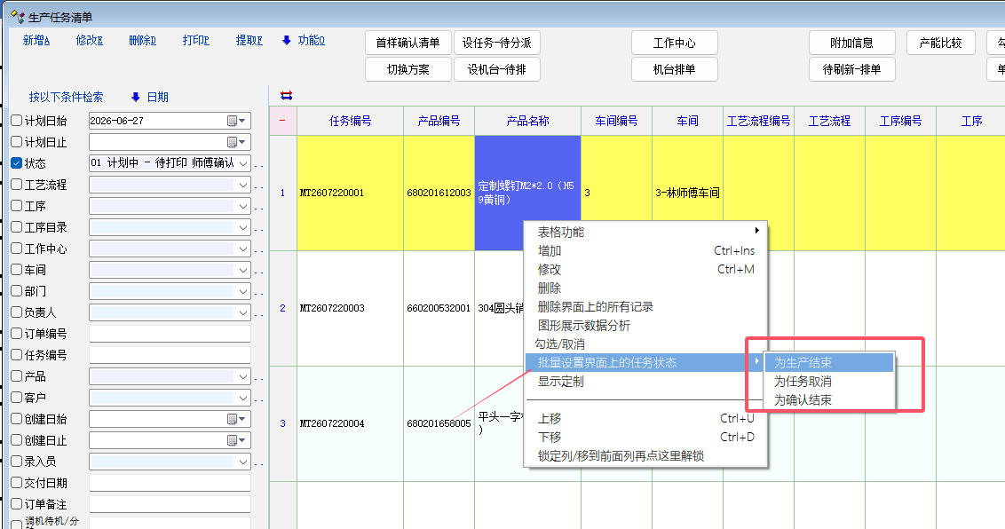Click the 产能比较 button
This screenshot has height=529, width=1005.
pos(941,43)
